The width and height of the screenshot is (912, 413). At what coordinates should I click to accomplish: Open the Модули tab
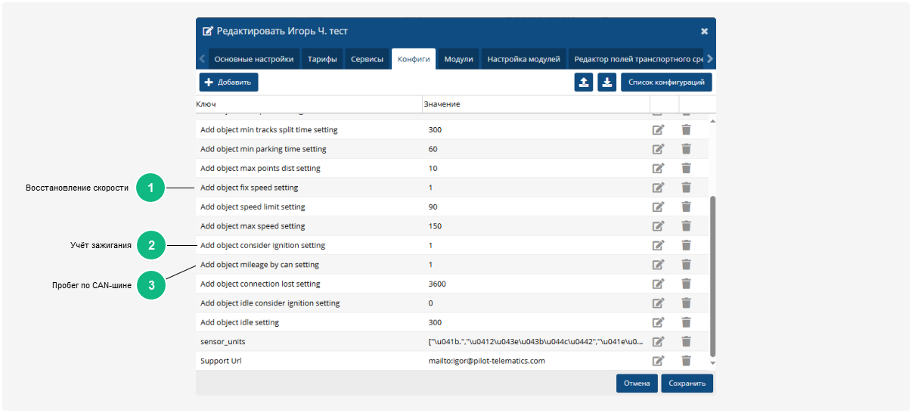pos(458,59)
